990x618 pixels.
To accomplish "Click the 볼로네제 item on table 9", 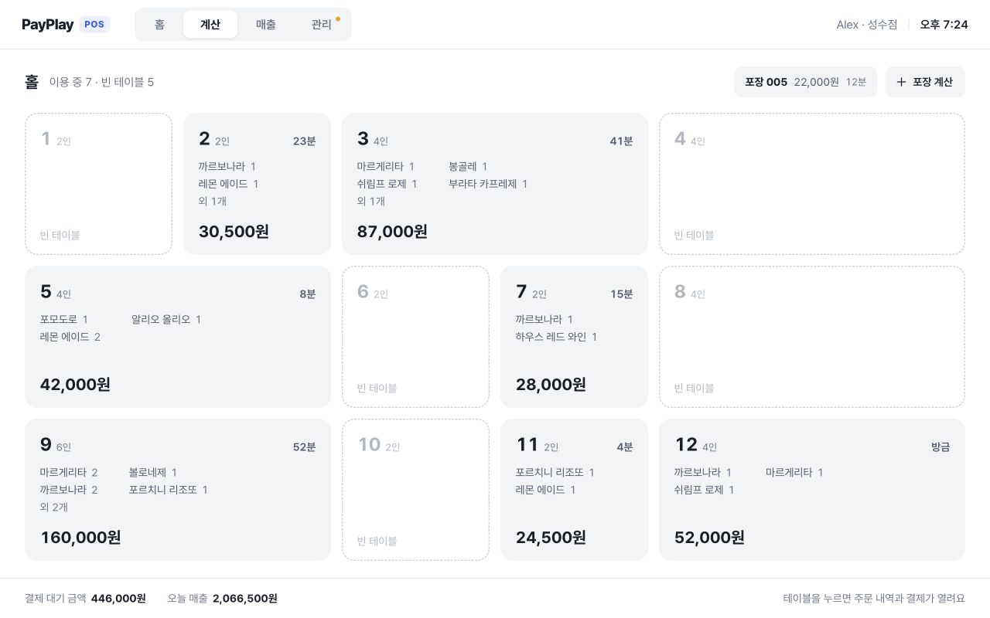I will [x=153, y=472].
